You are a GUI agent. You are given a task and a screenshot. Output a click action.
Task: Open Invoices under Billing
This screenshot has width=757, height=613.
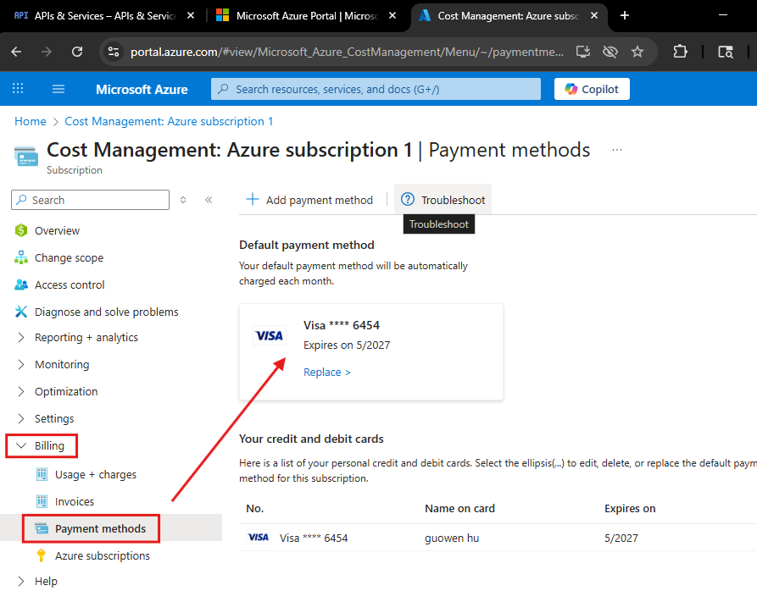75,501
